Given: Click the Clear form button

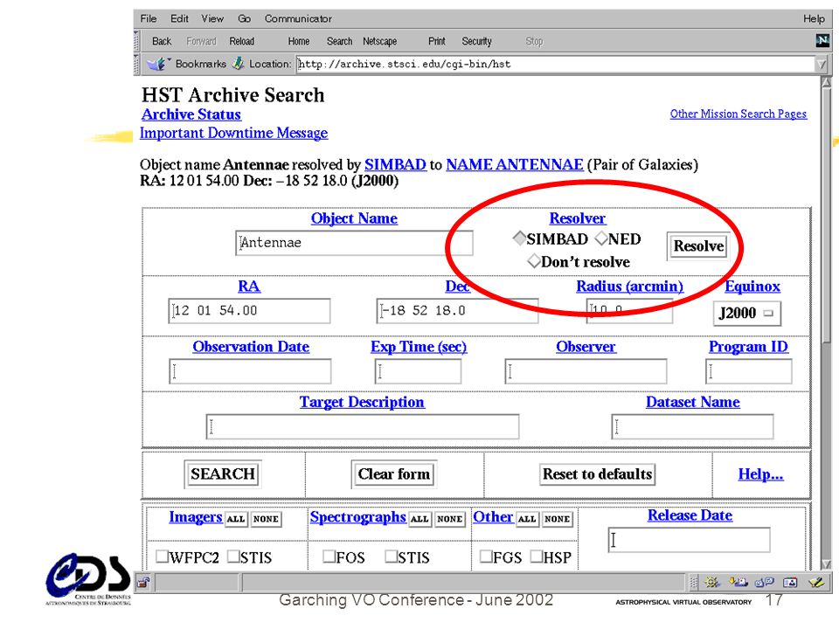Looking at the screenshot, I should point(394,473).
